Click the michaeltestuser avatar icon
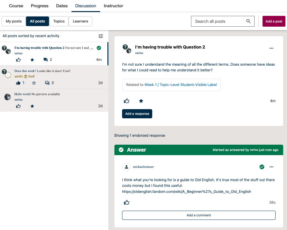The height and width of the screenshot is (230, 287). tap(126, 167)
